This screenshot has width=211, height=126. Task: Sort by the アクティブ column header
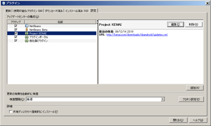pos(16,22)
